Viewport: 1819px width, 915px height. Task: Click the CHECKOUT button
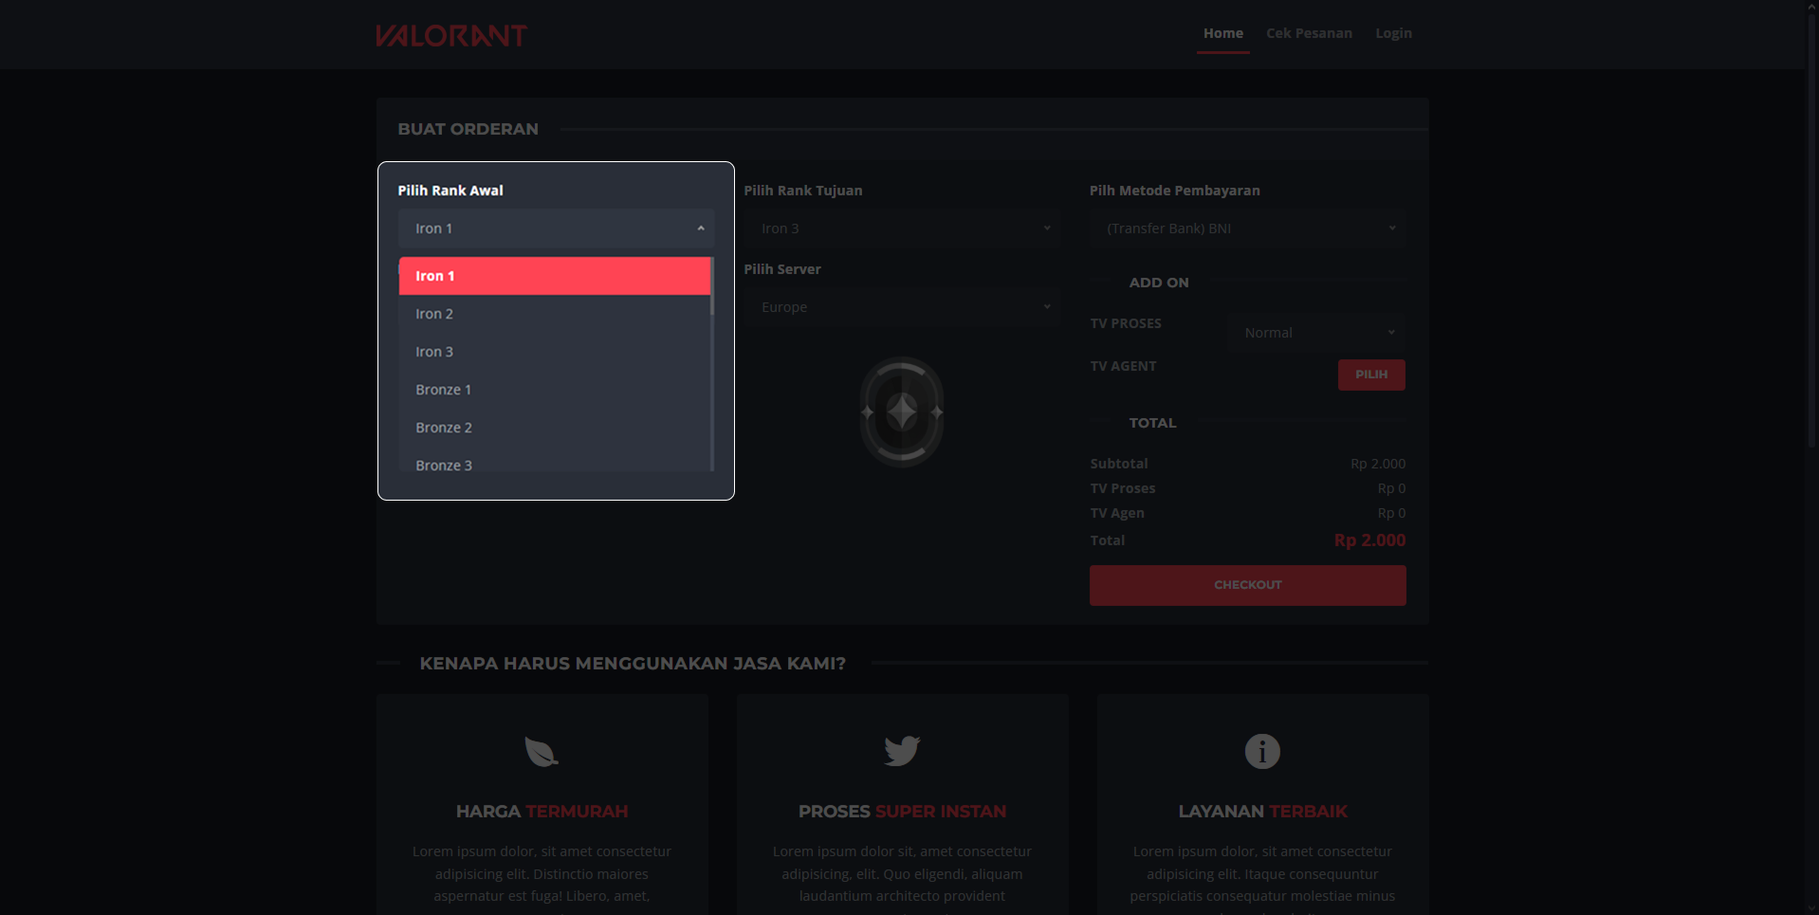click(x=1247, y=585)
